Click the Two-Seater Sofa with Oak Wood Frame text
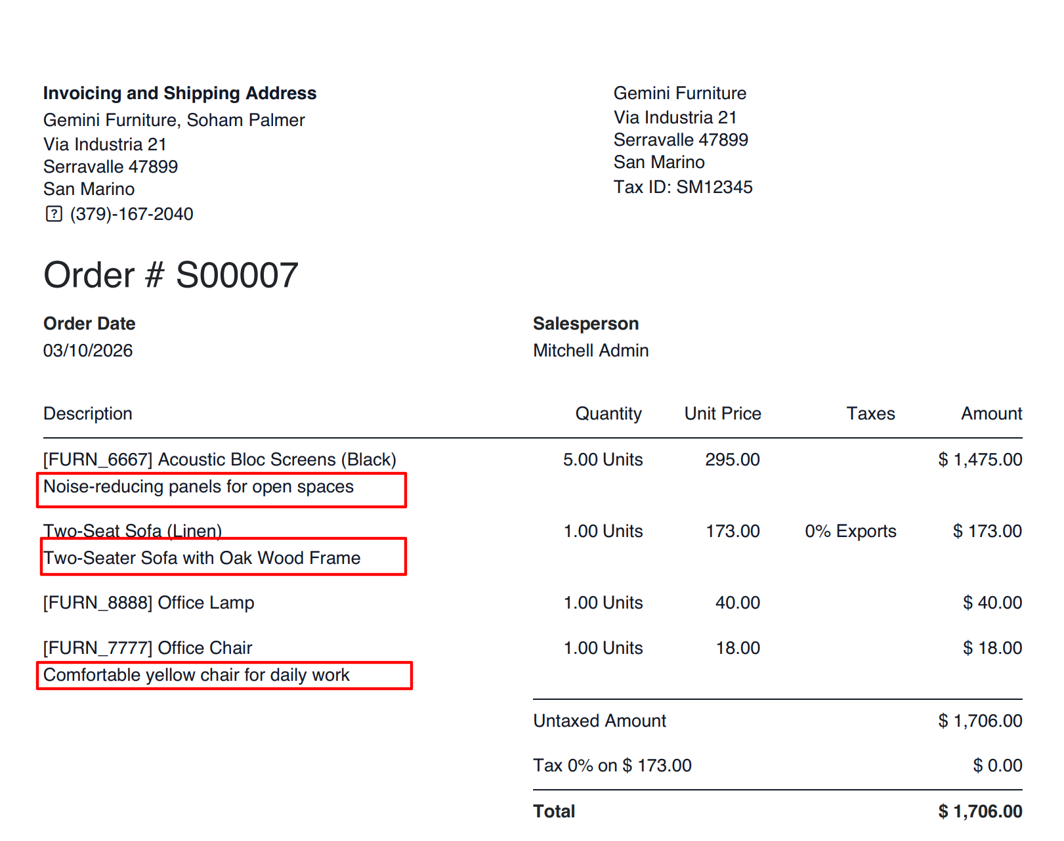 click(x=202, y=558)
